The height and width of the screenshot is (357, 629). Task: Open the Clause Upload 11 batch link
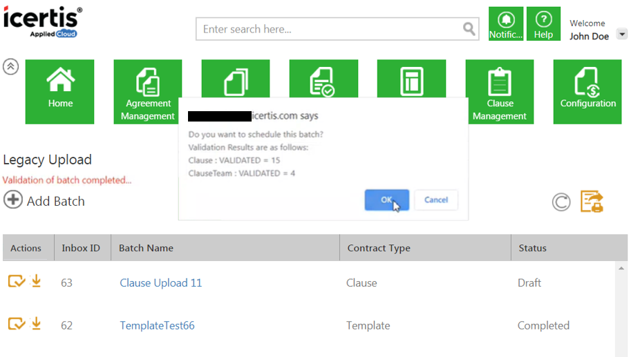(x=161, y=283)
